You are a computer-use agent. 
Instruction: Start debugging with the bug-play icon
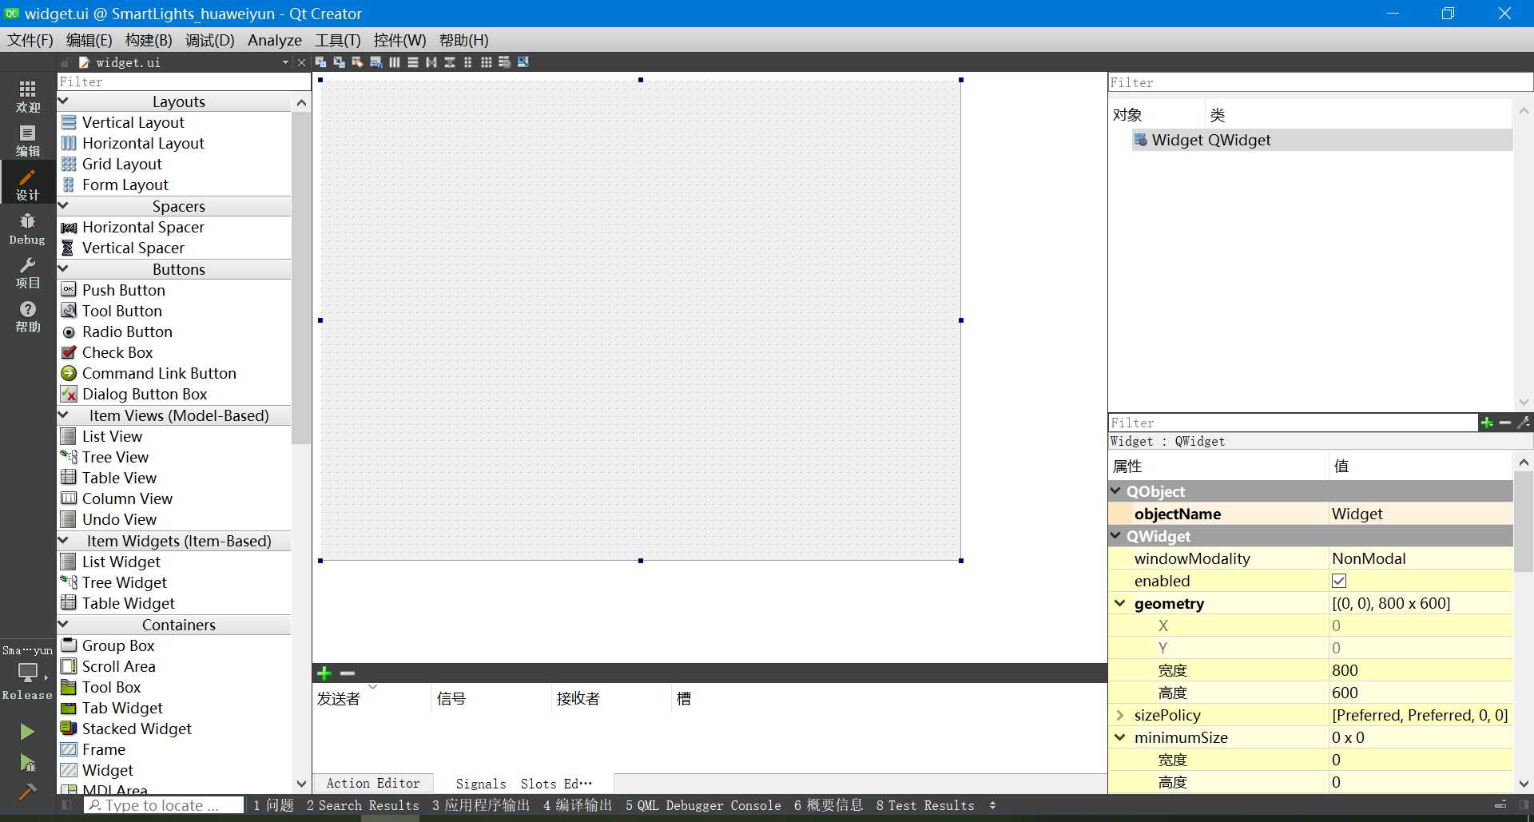[27, 764]
